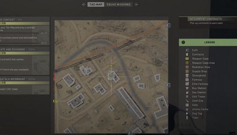Click the Buy Station legend icon
Image resolution: width=237 pixels, height=135 pixels.
tap(187, 88)
